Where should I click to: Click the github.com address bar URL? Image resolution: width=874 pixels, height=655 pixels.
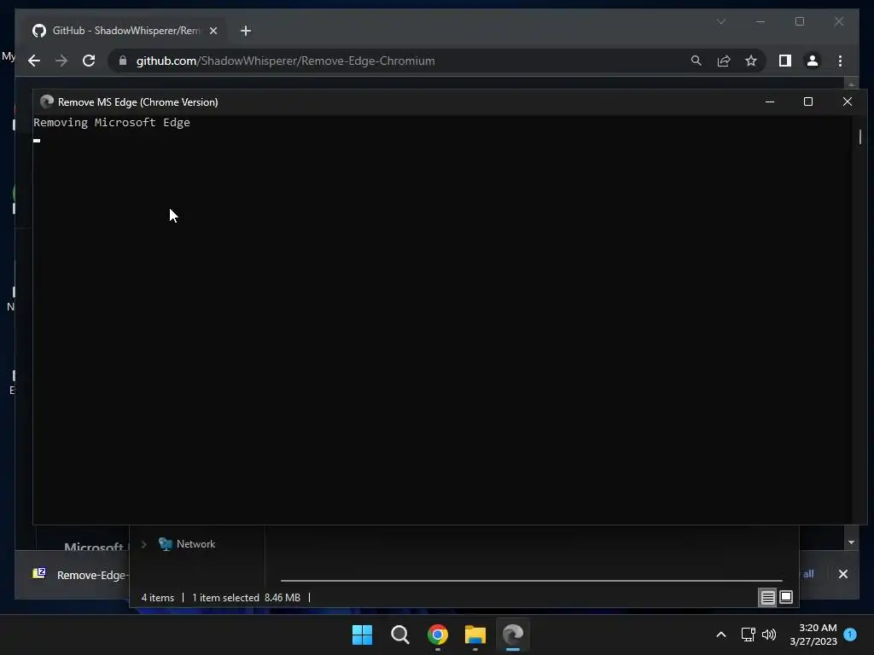tap(285, 61)
